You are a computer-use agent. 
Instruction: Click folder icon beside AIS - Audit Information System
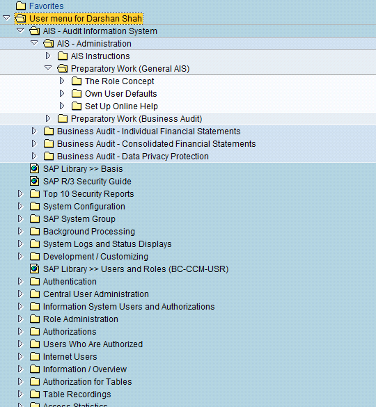(x=35, y=31)
